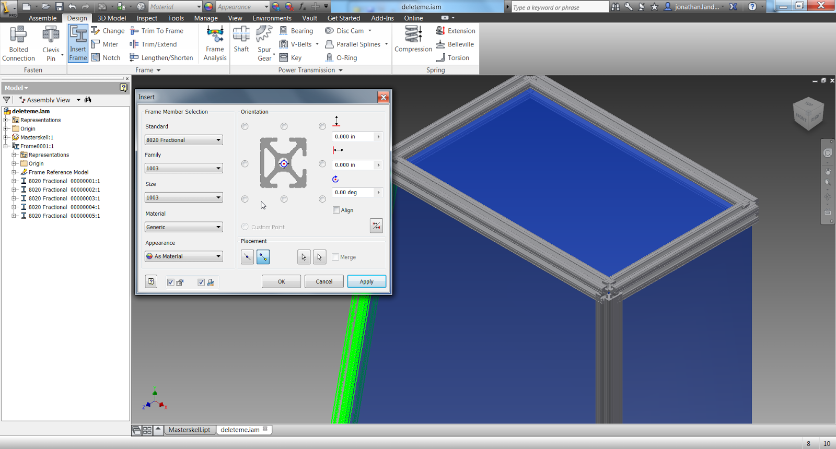Viewport: 836px width, 449px height.
Task: Switch to the Masterskell.ipt document tab
Action: (189, 430)
